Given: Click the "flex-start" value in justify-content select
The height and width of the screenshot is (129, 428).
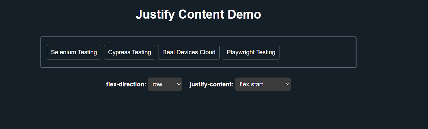Looking at the screenshot, I should pyautogui.click(x=251, y=84).
